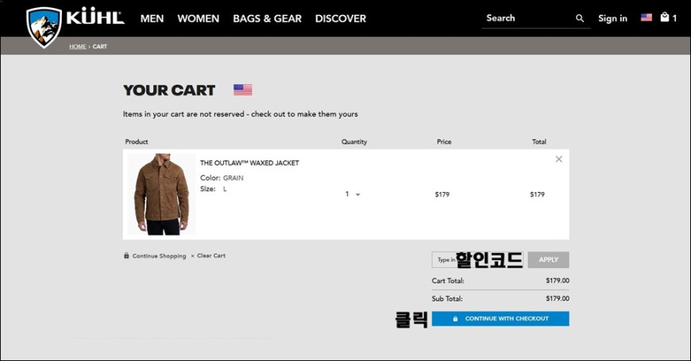Remove the Outlaw Waxed Jacket with X
The height and width of the screenshot is (361, 691).
click(x=559, y=159)
